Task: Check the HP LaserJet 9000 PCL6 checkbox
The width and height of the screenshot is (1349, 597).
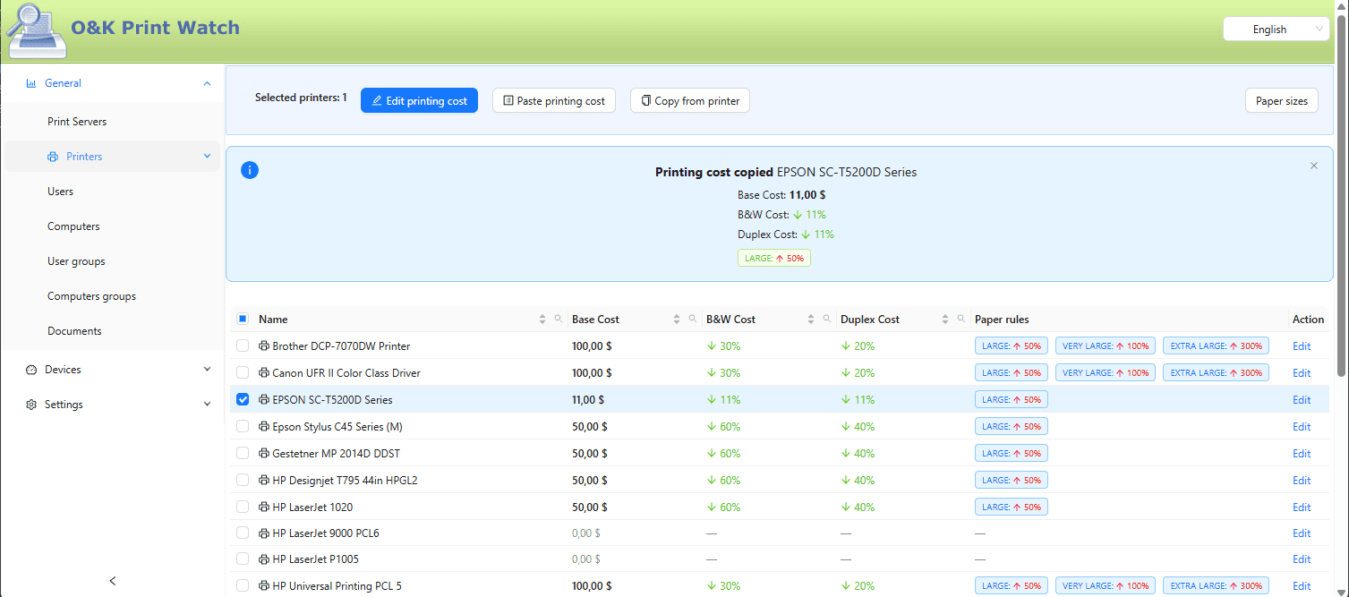Action: (x=243, y=533)
